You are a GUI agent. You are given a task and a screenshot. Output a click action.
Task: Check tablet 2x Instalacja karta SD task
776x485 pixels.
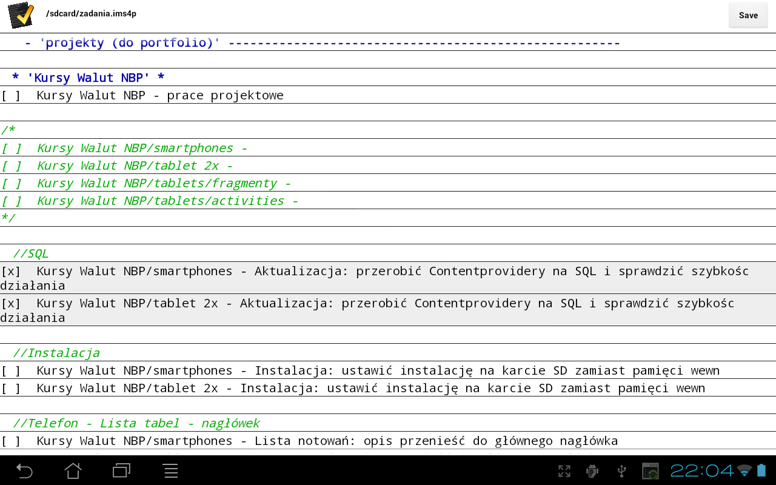point(11,388)
